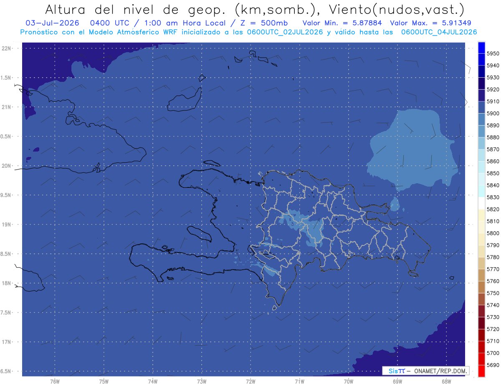
Task: Pick the red legend color below 5690
Action: pos(481,371)
